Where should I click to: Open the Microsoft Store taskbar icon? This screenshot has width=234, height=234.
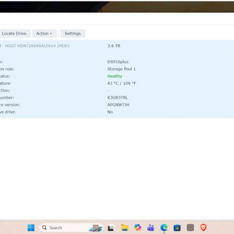[177, 228]
